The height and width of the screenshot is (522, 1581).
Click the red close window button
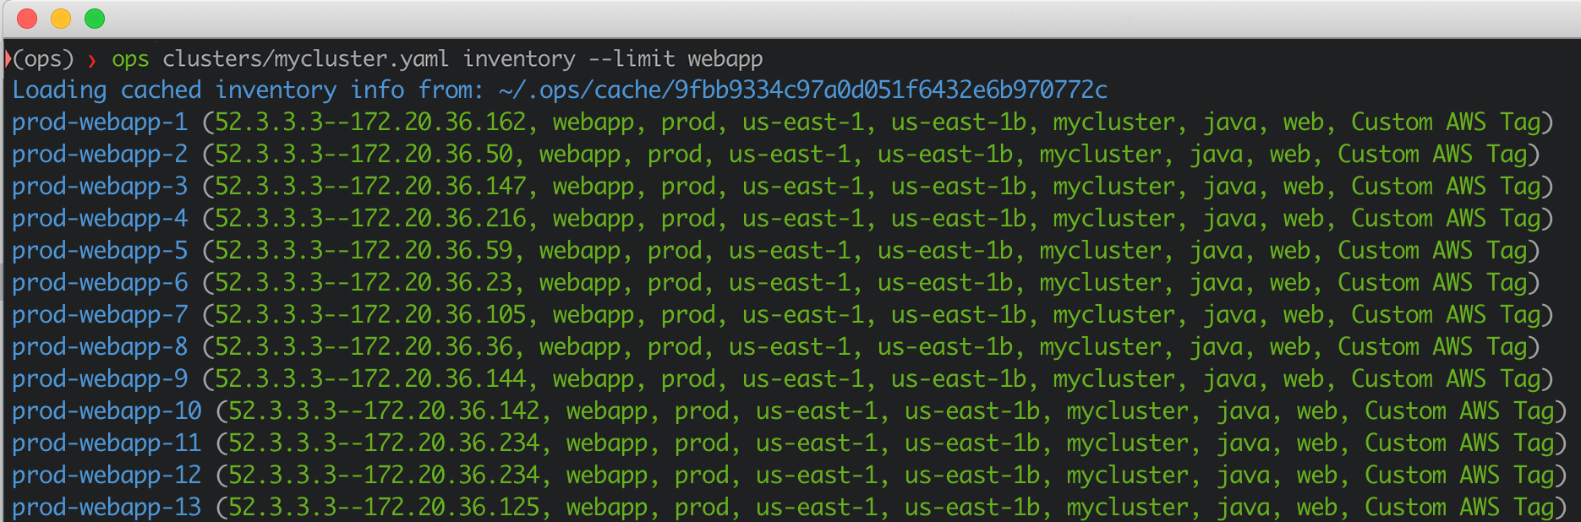pos(27,19)
